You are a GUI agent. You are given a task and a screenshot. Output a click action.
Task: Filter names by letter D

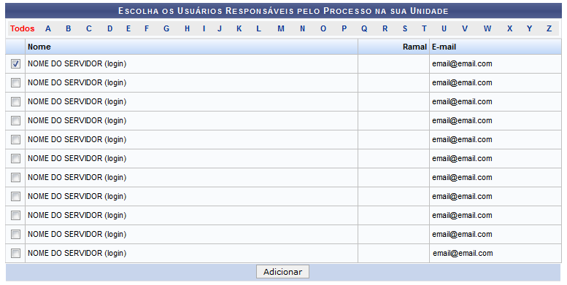coord(109,28)
